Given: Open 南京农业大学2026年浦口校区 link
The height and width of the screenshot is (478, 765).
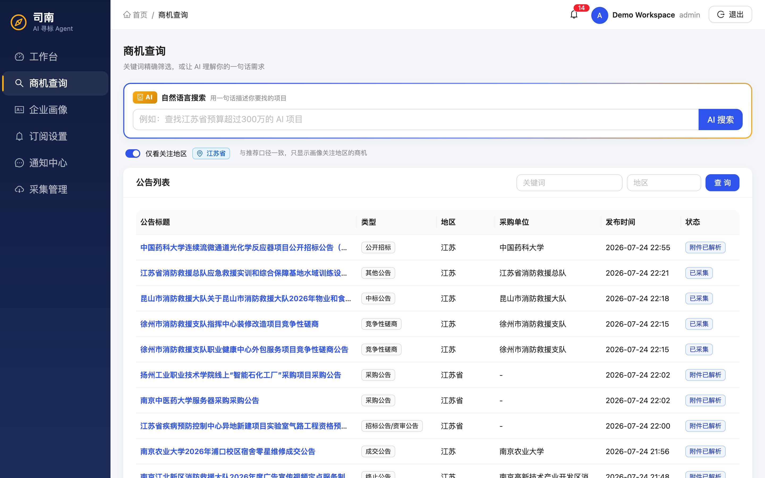Looking at the screenshot, I should (228, 451).
